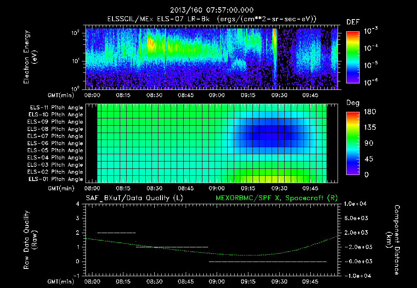Click the 45 value on Deg scale

pyautogui.click(x=368, y=159)
